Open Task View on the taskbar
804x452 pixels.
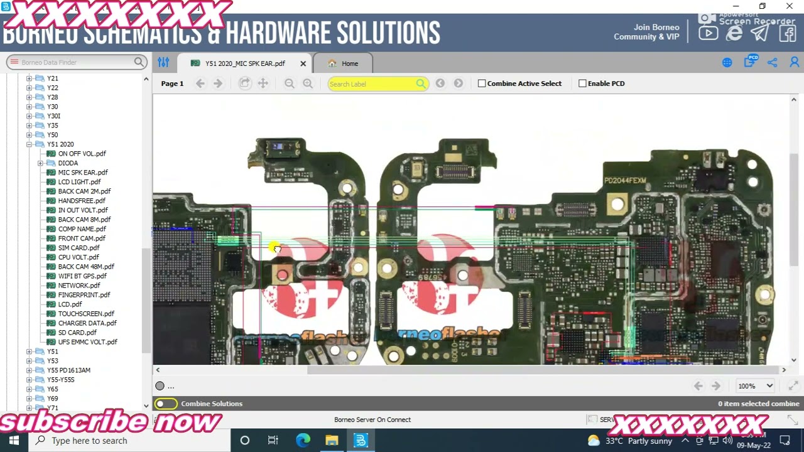[273, 441]
